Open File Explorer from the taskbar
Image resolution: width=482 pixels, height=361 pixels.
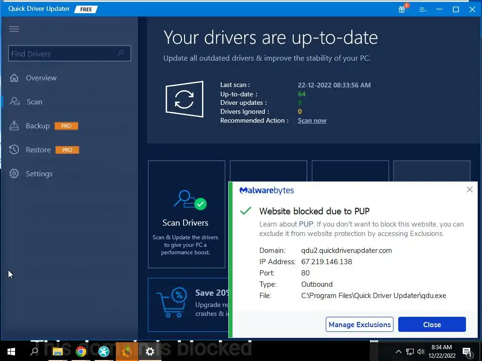tap(57, 351)
